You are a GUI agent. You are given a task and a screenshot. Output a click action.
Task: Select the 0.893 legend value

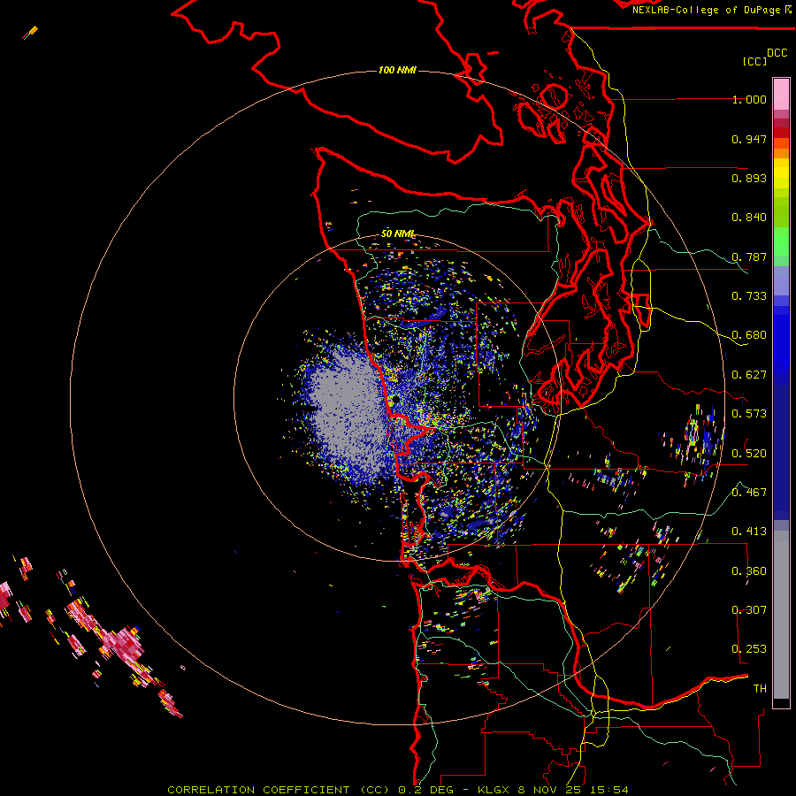(x=749, y=178)
